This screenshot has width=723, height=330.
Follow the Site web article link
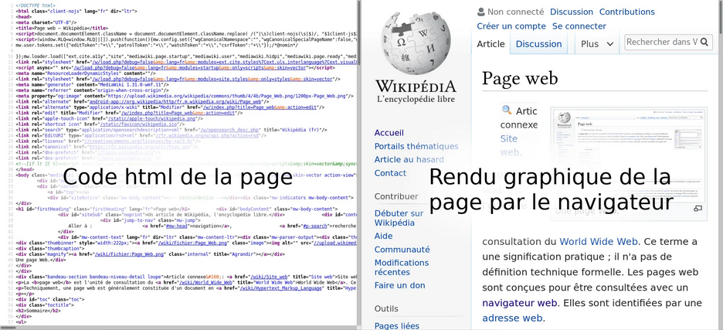(511, 145)
